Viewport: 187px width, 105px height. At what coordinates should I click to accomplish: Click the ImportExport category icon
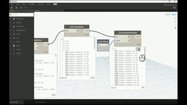[14, 30]
